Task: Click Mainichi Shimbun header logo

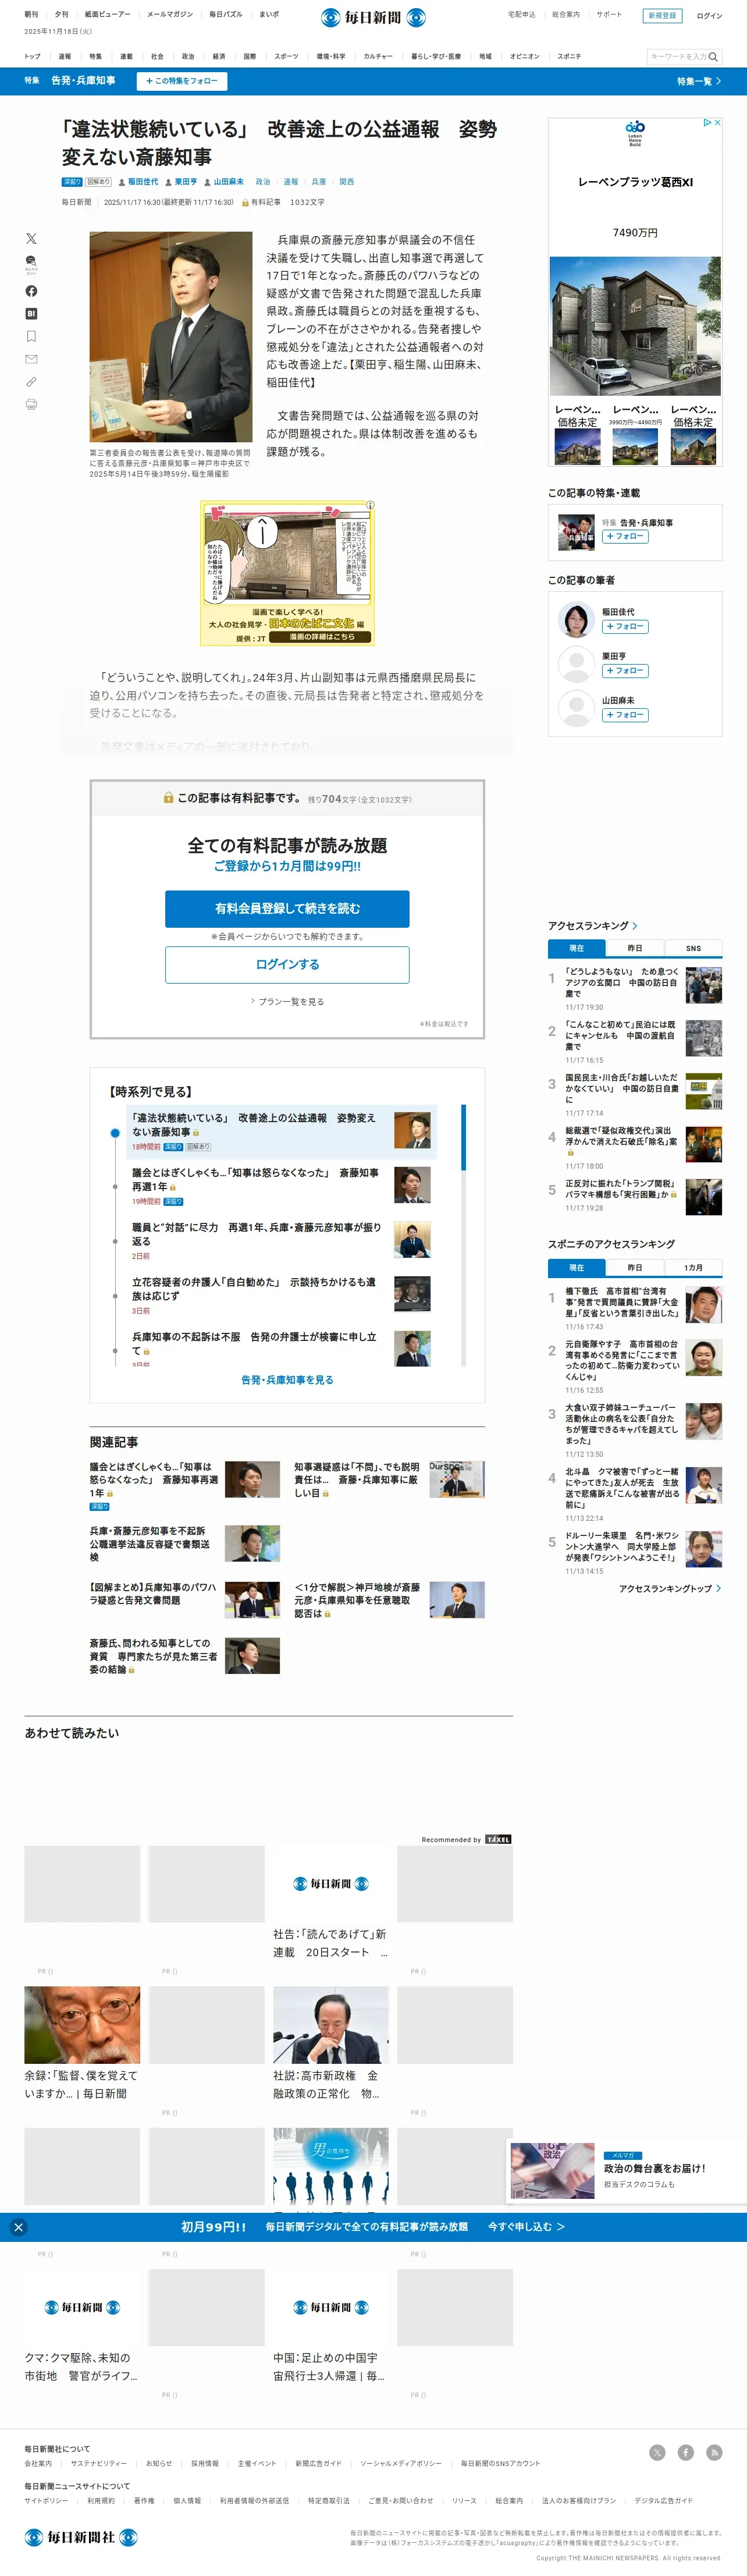Action: point(373,17)
